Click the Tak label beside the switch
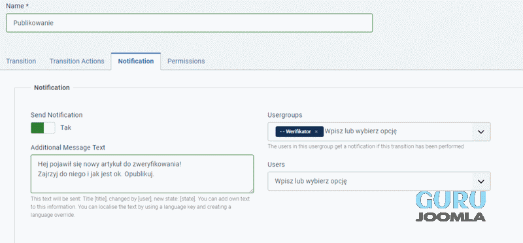 coord(66,127)
